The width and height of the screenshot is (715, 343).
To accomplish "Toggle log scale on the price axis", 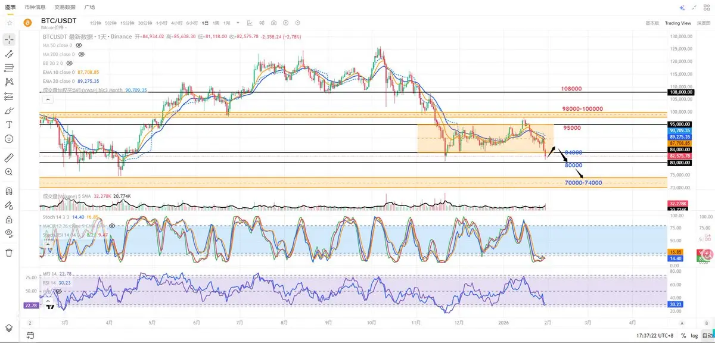I will tap(694, 335).
